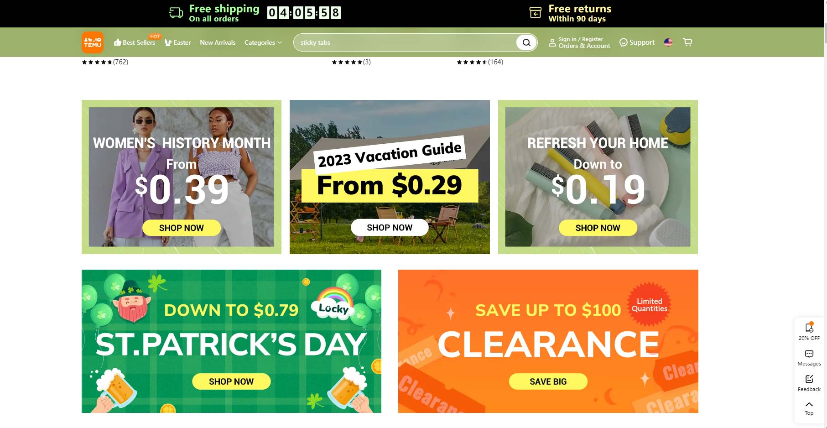Image resolution: width=827 pixels, height=428 pixels.
Task: Click the Temu logo icon
Action: 93,42
